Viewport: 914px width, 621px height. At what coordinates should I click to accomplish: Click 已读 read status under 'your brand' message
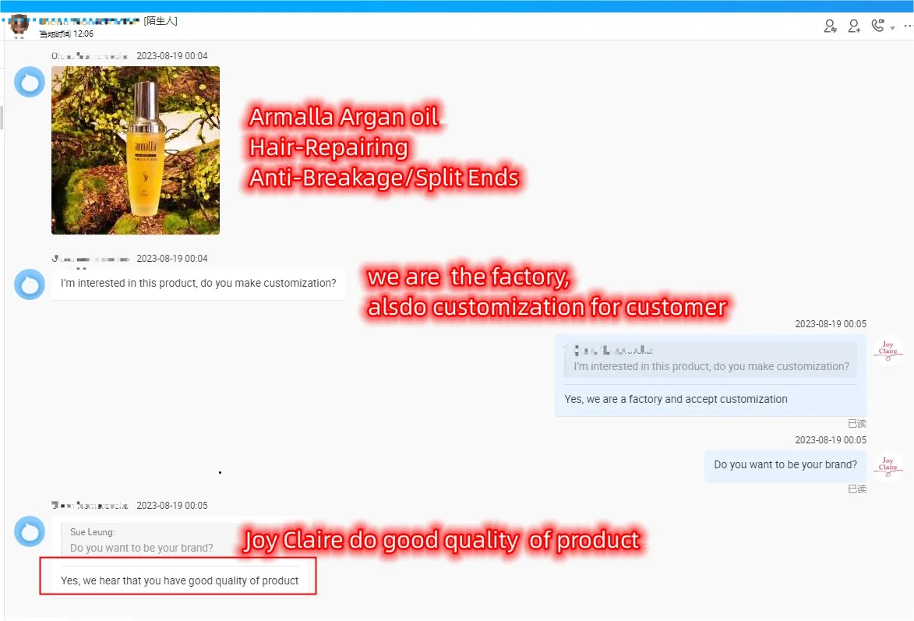click(x=857, y=489)
